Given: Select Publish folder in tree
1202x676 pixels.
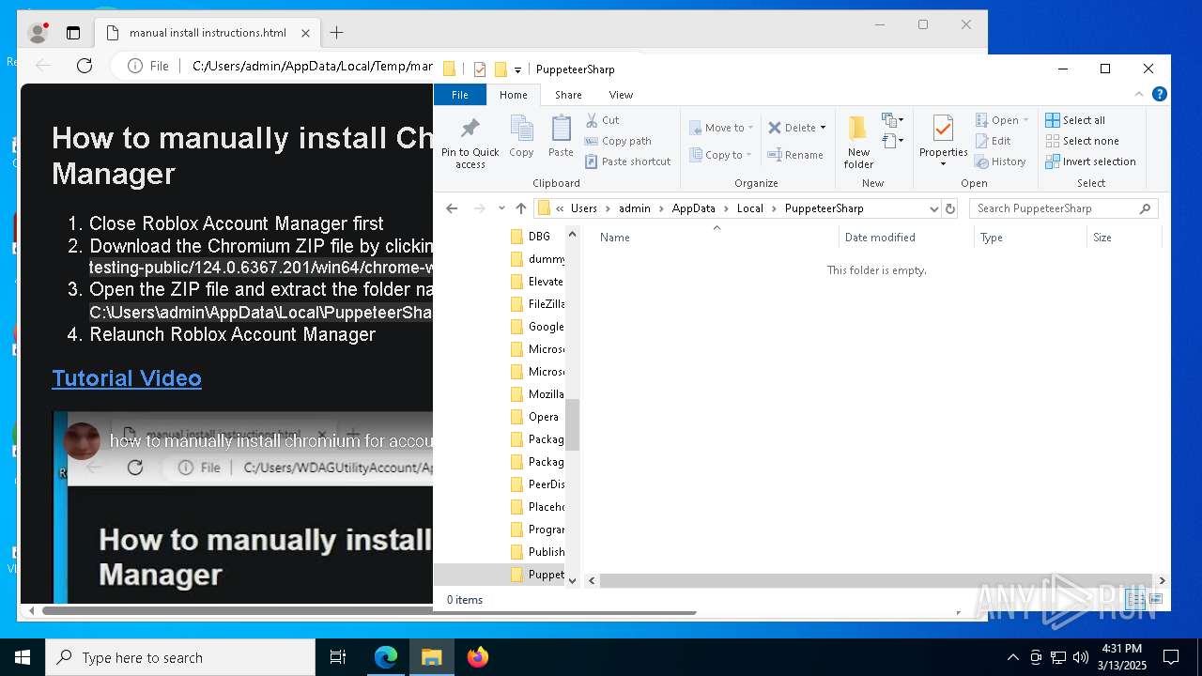Looking at the screenshot, I should [539, 552].
